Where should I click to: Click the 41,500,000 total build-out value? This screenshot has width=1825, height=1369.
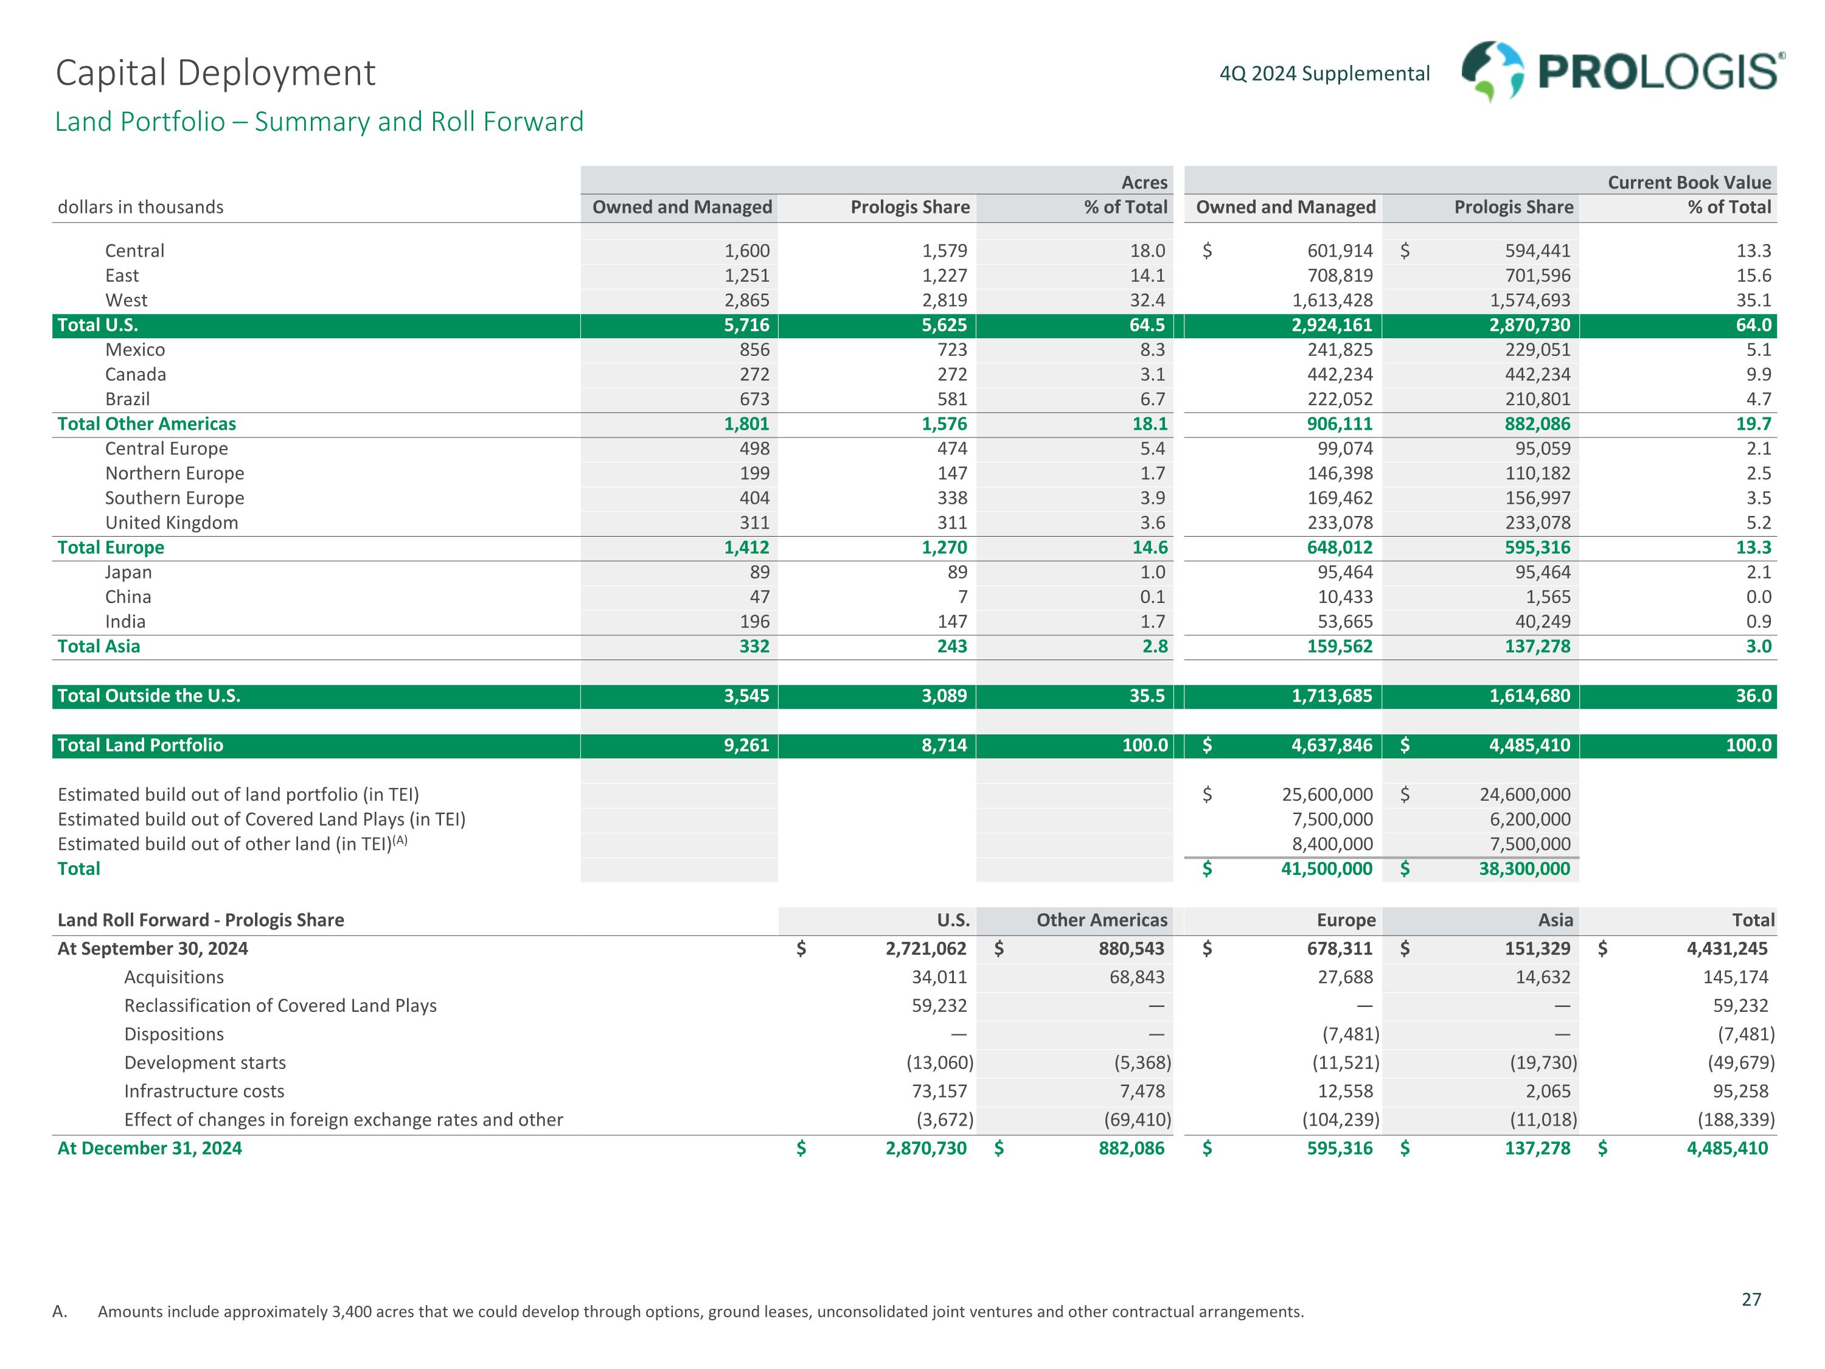1326,869
